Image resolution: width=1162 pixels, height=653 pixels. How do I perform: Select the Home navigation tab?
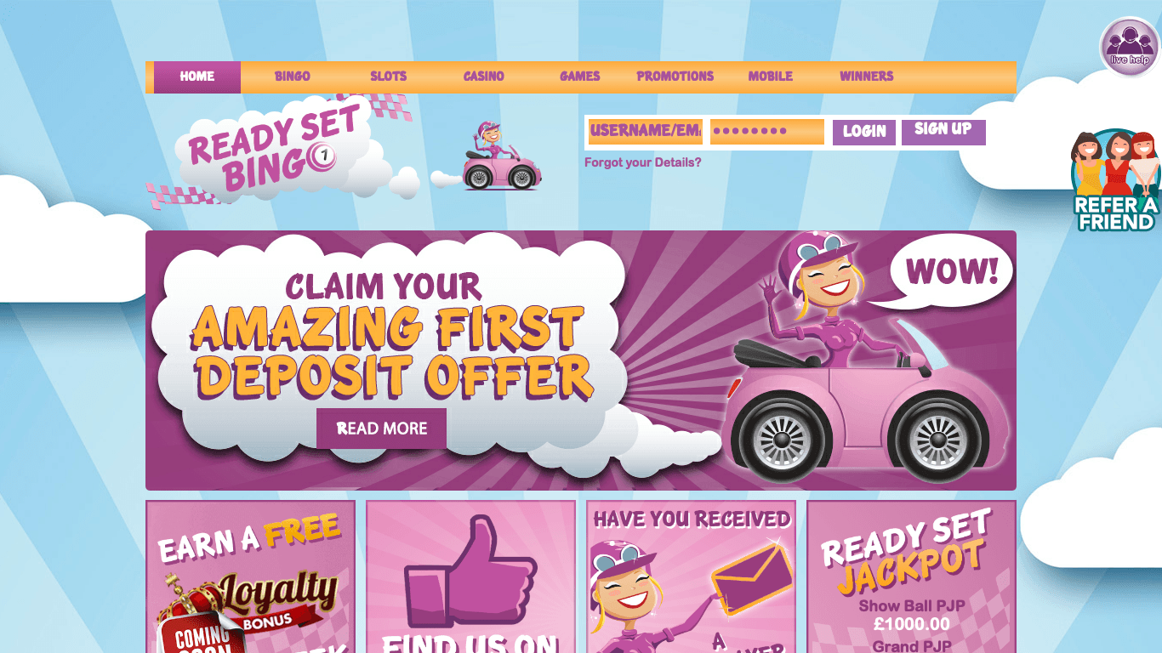coord(197,77)
